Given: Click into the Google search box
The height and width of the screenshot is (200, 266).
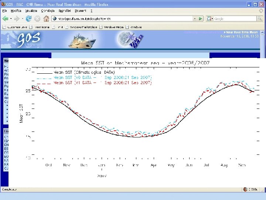Looking at the screenshot, I should pos(235,19).
